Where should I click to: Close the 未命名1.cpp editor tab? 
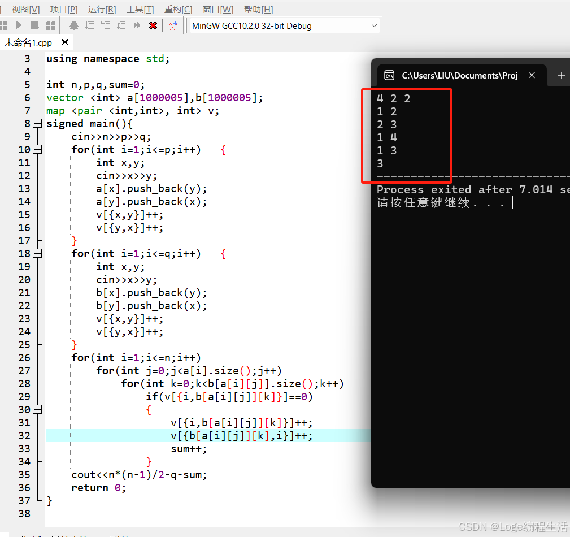tap(65, 42)
